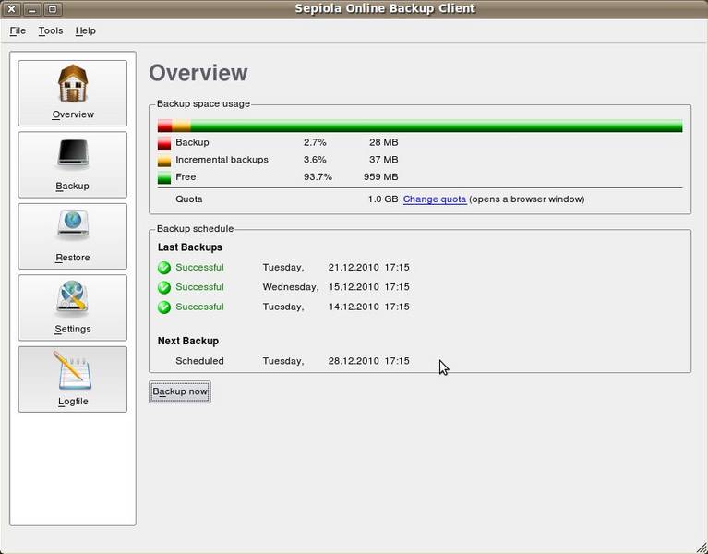Open the Restore globe drive icon
This screenshot has height=554, width=708.
pyautogui.click(x=73, y=225)
